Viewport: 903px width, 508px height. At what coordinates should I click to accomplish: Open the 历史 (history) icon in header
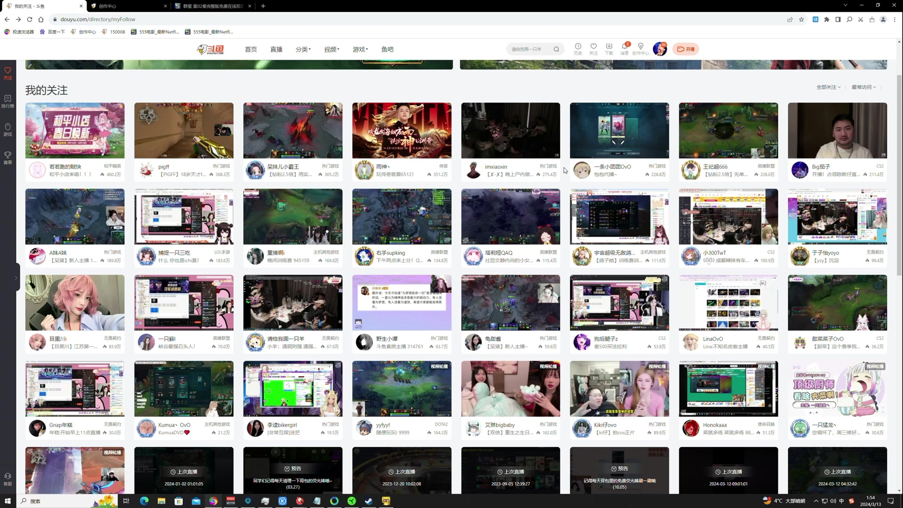click(x=578, y=47)
